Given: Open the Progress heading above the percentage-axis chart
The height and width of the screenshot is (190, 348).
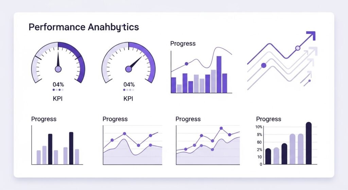Looking at the screenshot, I should pyautogui.click(x=268, y=119).
